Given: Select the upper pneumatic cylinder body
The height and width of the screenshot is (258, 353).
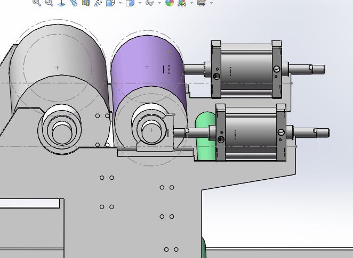Looking at the screenshot, I should coord(246,70).
